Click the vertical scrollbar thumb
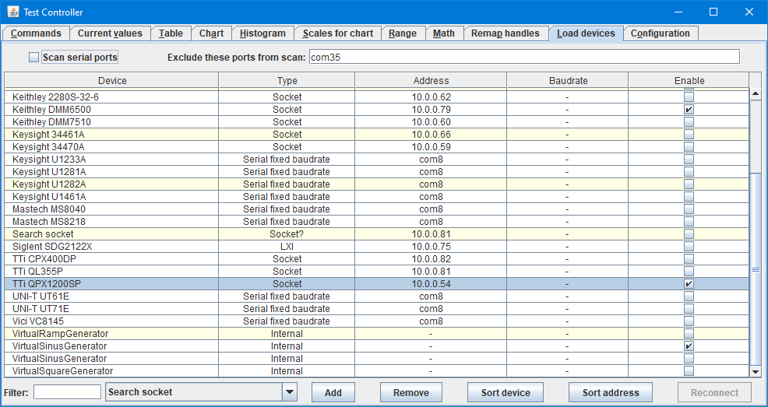The image size is (768, 407). pyautogui.click(x=756, y=269)
